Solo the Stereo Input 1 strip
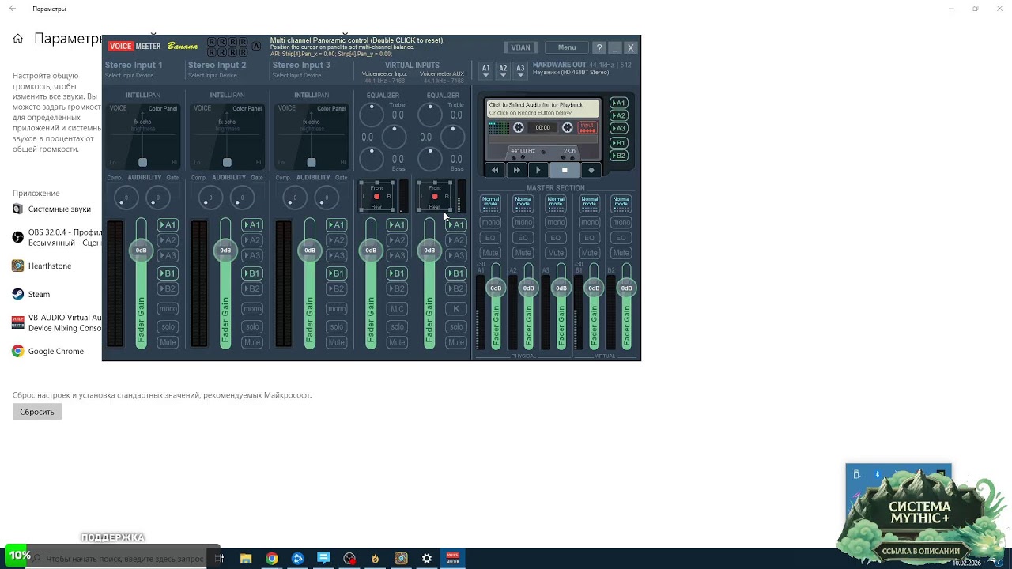The width and height of the screenshot is (1012, 569). (x=168, y=326)
